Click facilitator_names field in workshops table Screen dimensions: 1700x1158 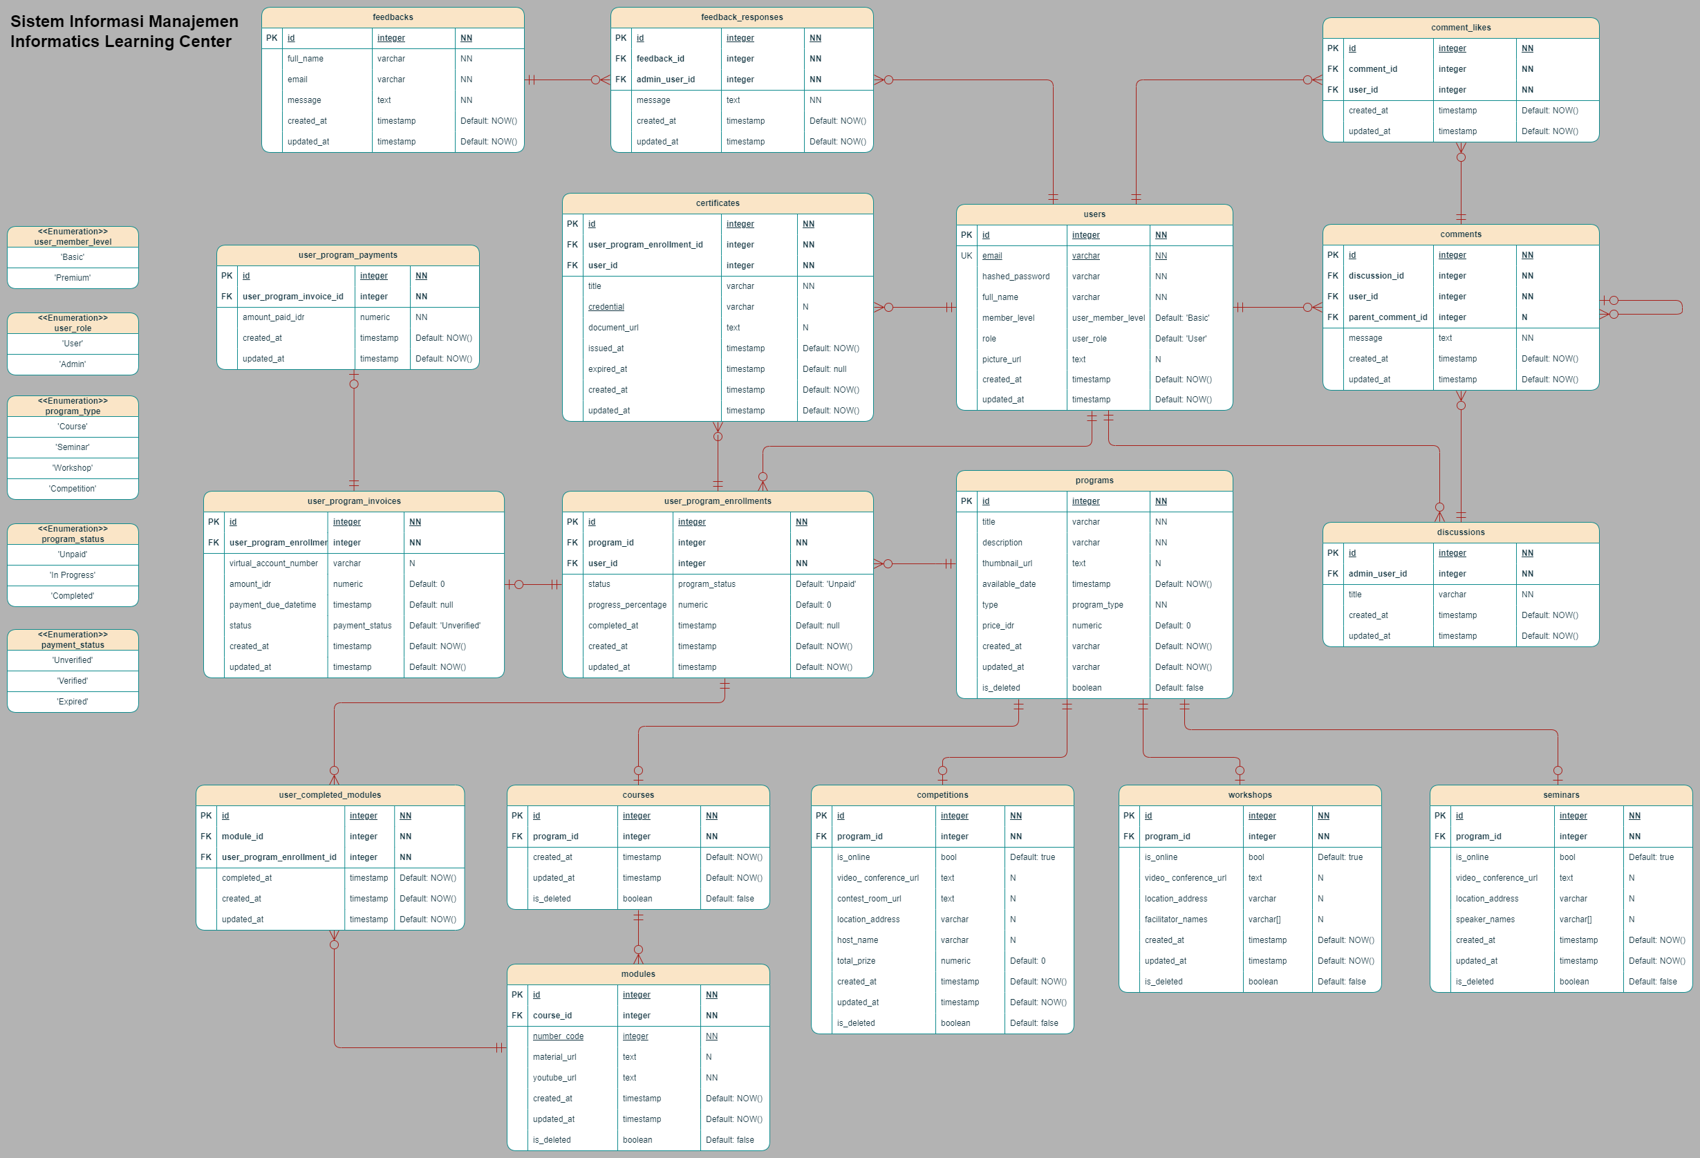tap(1175, 919)
